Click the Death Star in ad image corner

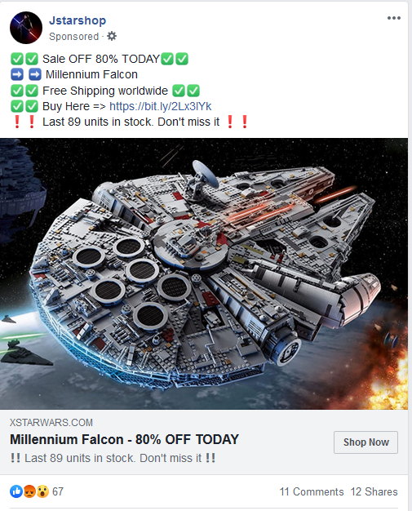(20, 191)
